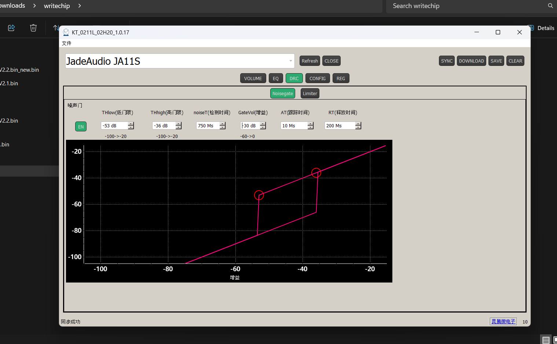Switch to the VOLUME tab
This screenshot has width=557, height=344.
tap(253, 78)
